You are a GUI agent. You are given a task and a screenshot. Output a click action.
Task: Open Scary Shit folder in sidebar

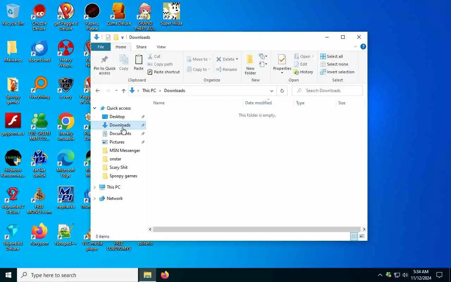(119, 167)
